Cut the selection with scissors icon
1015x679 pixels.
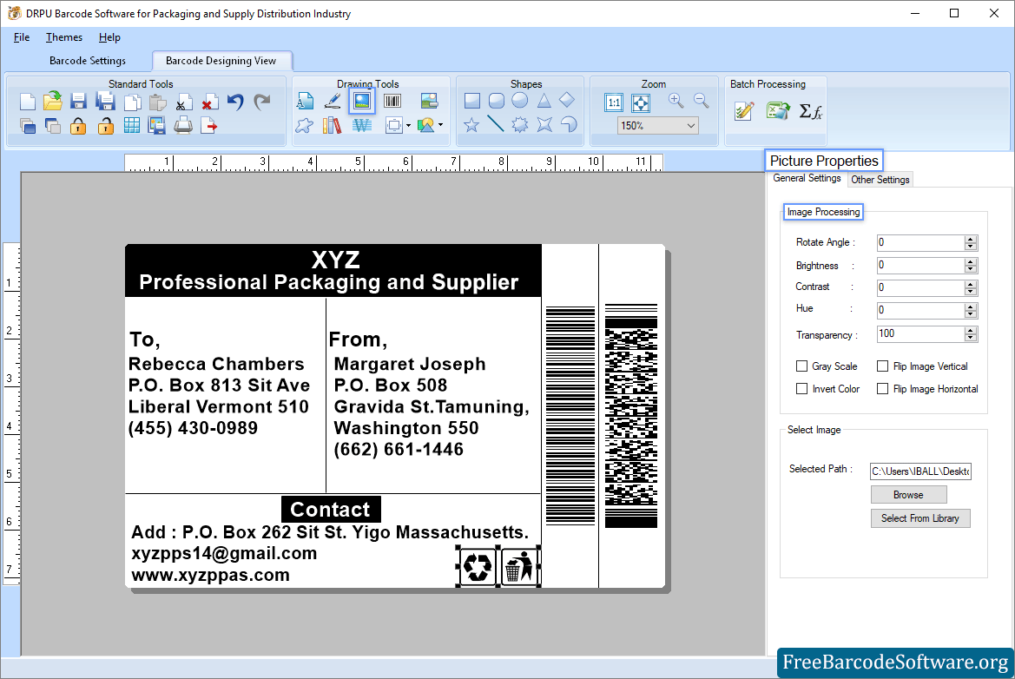pyautogui.click(x=183, y=102)
